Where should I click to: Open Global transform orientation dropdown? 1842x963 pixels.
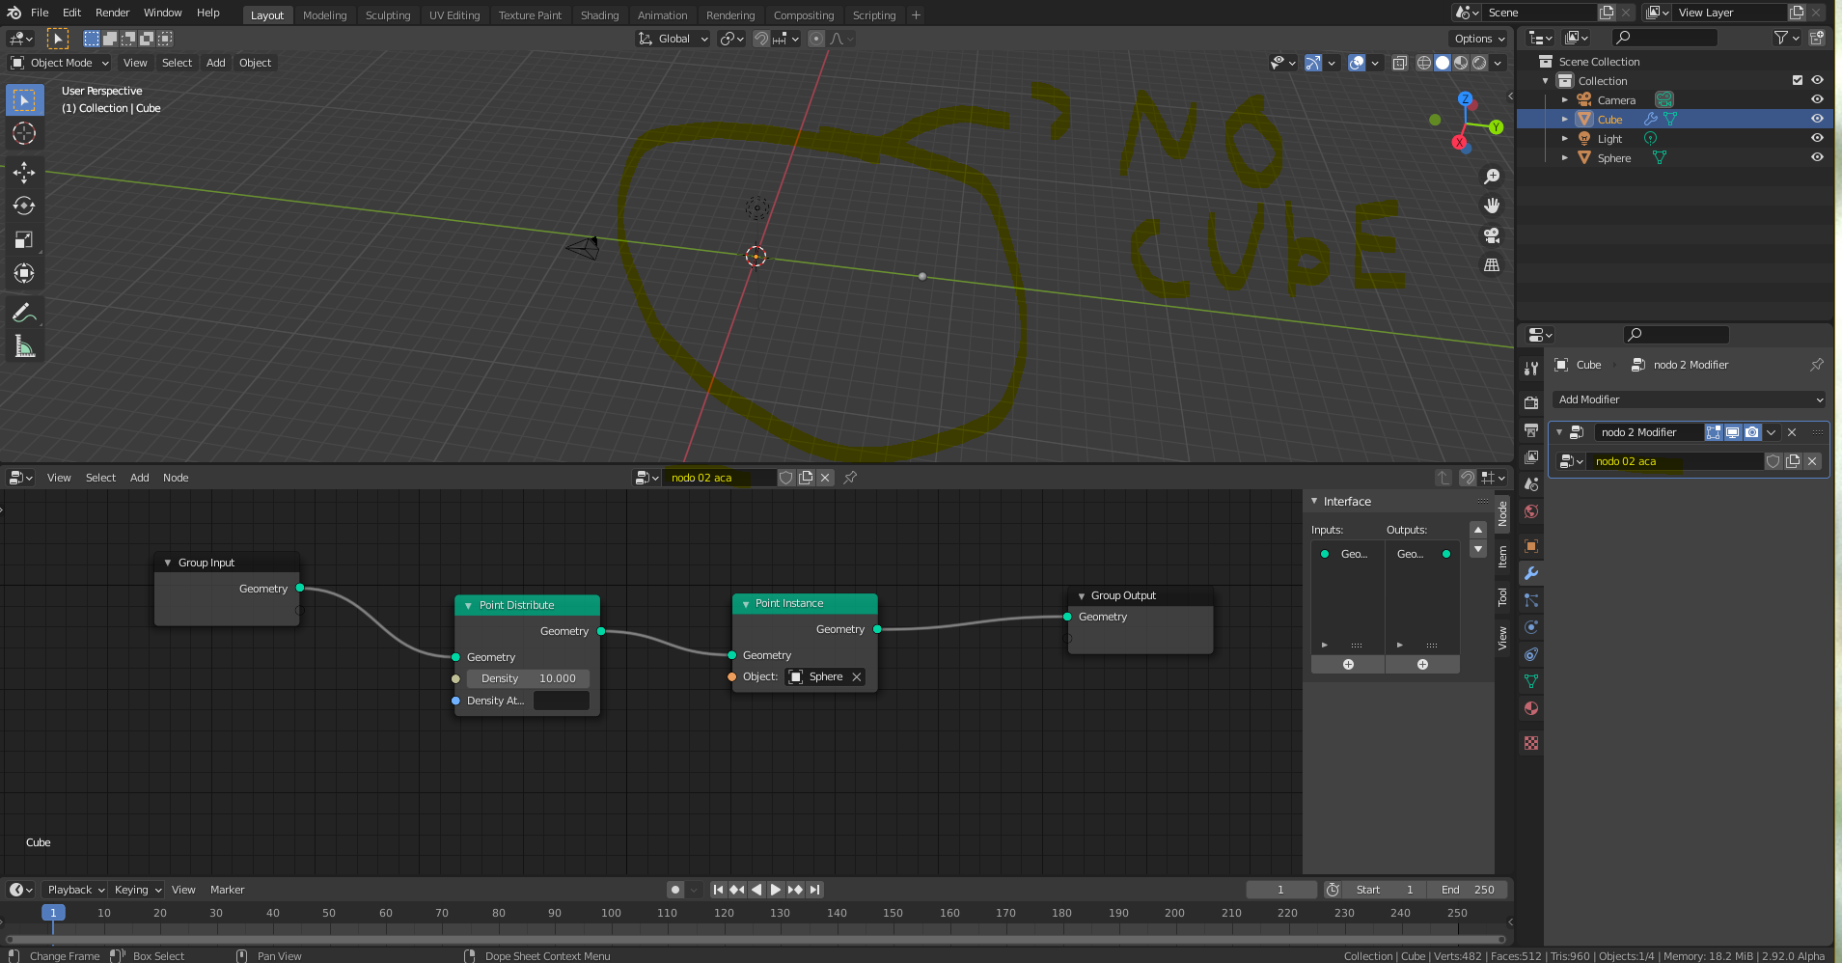point(673,39)
